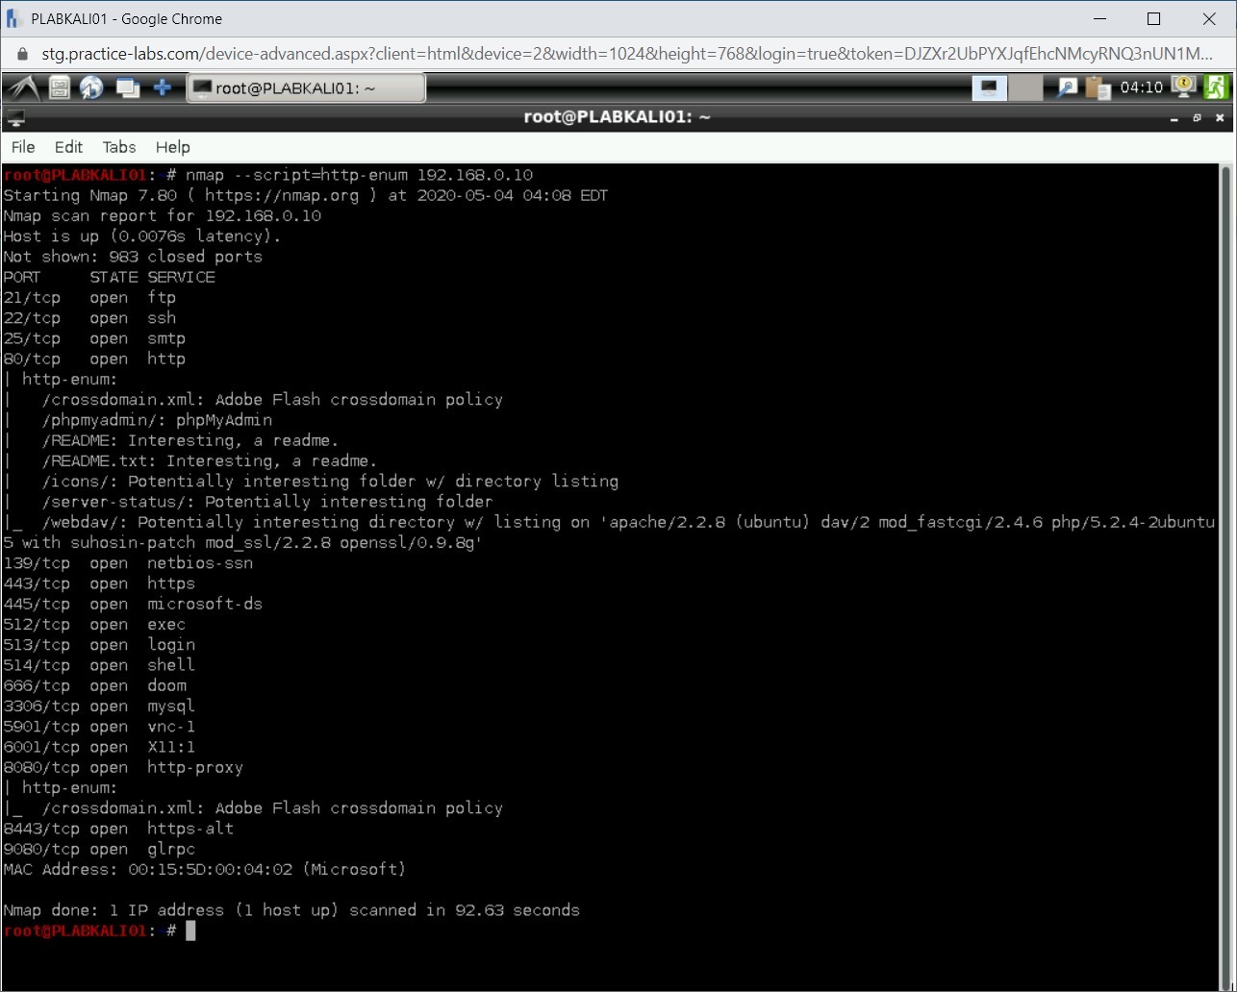Click the green logout exit icon
This screenshot has width=1237, height=992.
[1217, 87]
